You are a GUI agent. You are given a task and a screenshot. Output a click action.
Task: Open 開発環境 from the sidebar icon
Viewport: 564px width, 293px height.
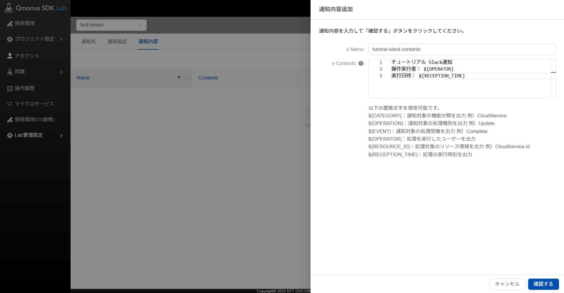click(x=10, y=24)
